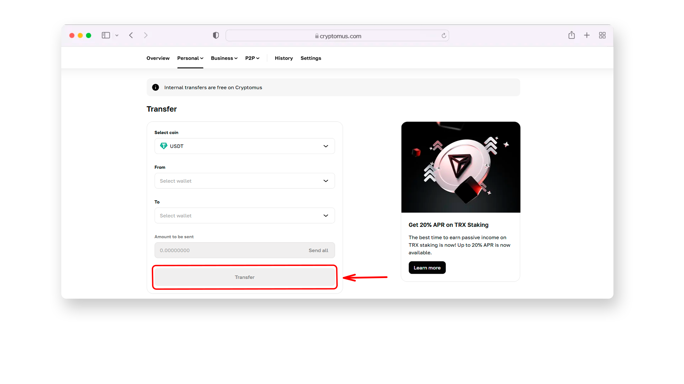
Task: Click the TRX staking promotional image
Action: tap(461, 167)
